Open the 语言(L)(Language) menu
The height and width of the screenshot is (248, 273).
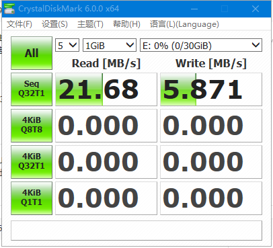(x=184, y=24)
